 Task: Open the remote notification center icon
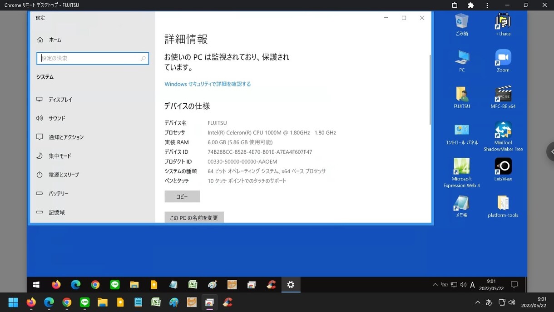(514, 285)
